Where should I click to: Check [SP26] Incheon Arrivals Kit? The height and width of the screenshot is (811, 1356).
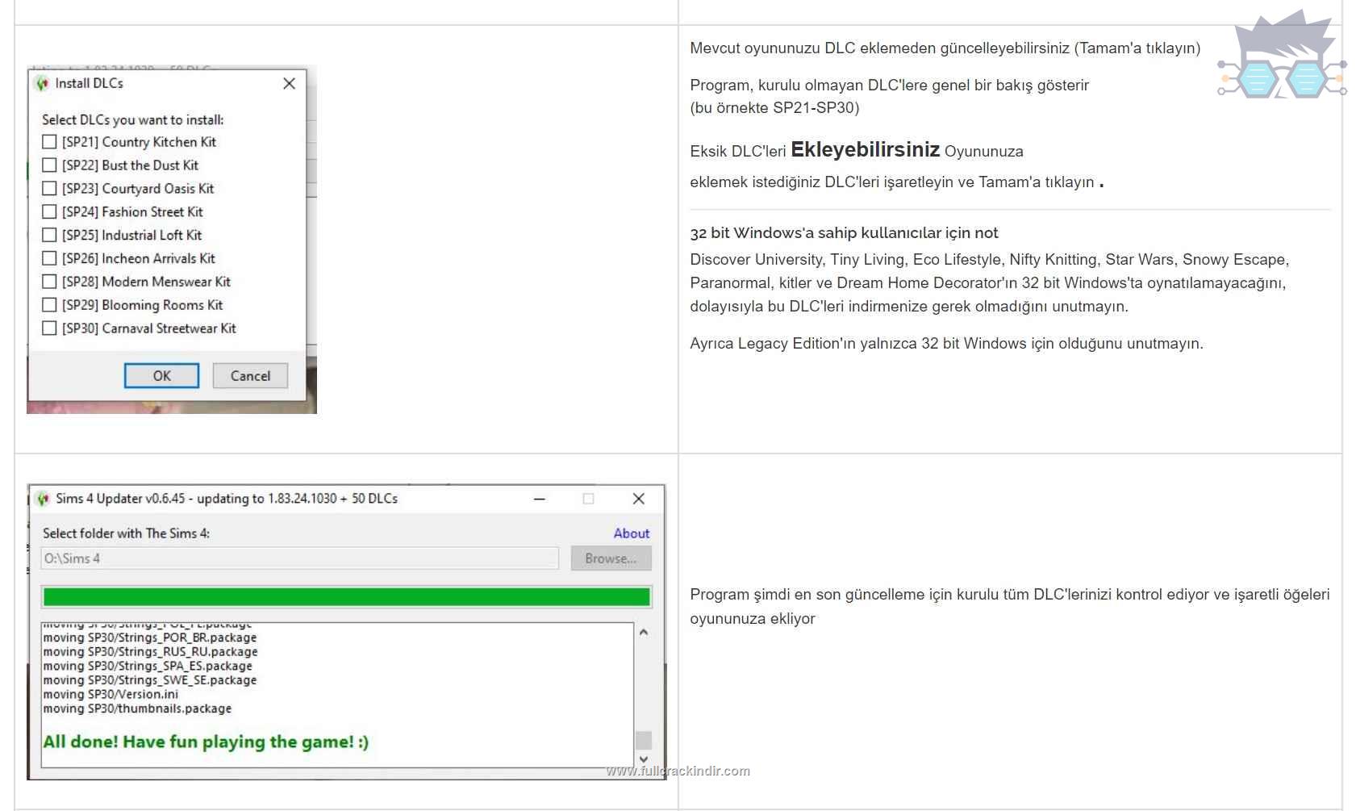[x=49, y=258]
